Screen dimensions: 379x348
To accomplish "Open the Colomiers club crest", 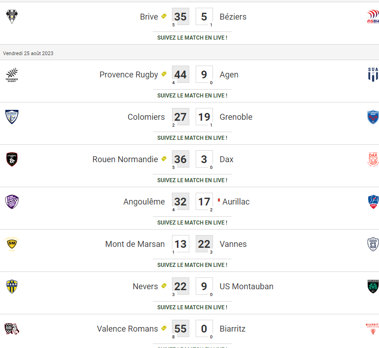I will (x=12, y=117).
